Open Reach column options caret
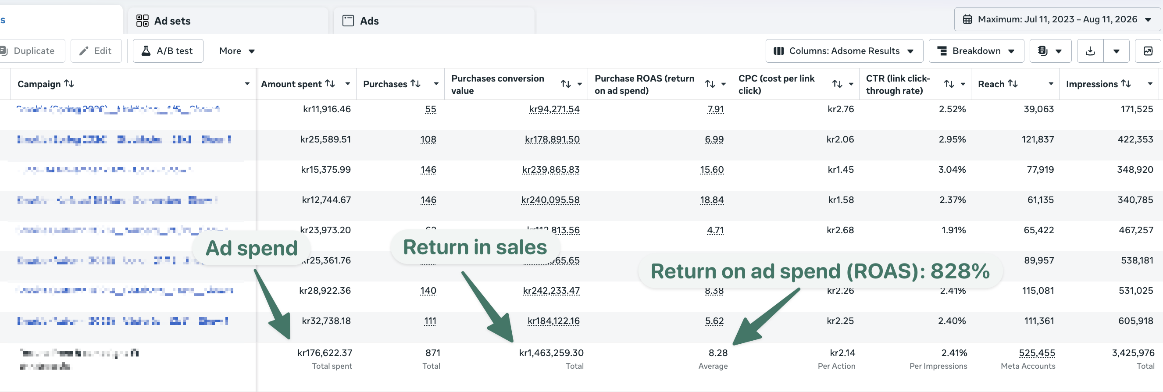The image size is (1163, 392). tap(1051, 84)
